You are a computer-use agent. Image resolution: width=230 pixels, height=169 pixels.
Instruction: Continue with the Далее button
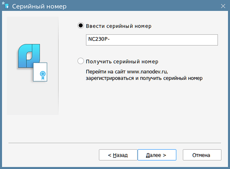(x=157, y=155)
